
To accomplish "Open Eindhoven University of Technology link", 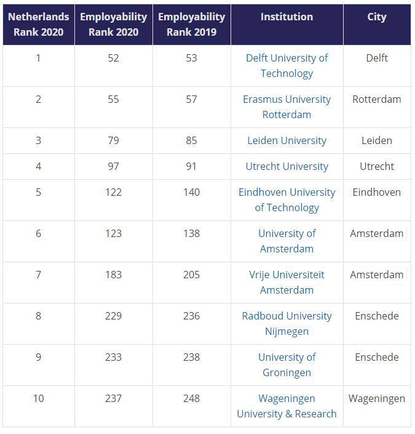I will 287,199.
